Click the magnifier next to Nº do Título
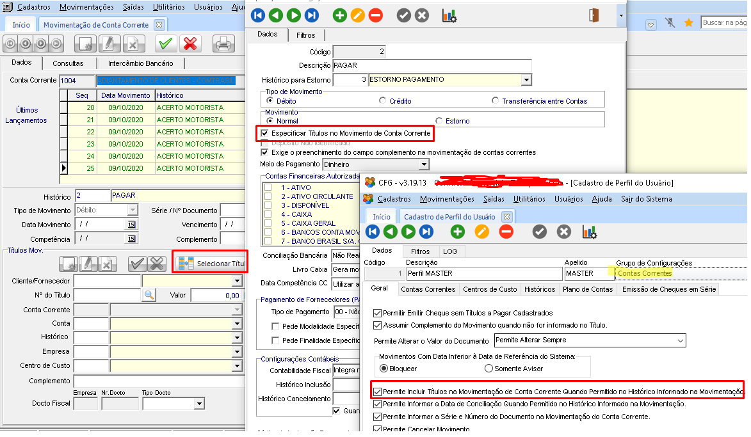Image resolution: width=751 pixels, height=437 pixels. [149, 295]
